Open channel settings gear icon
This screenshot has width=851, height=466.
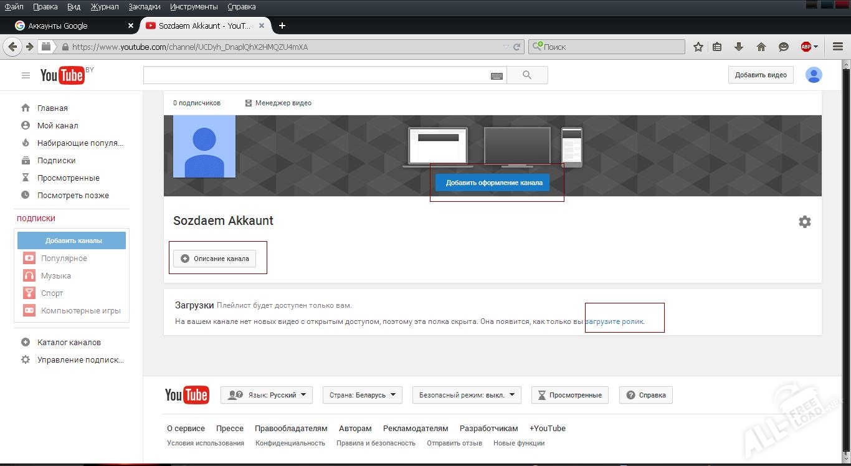(x=804, y=222)
